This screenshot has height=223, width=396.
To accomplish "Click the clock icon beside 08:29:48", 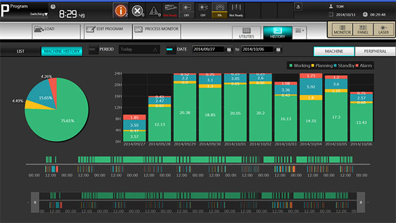I will click(x=365, y=14).
